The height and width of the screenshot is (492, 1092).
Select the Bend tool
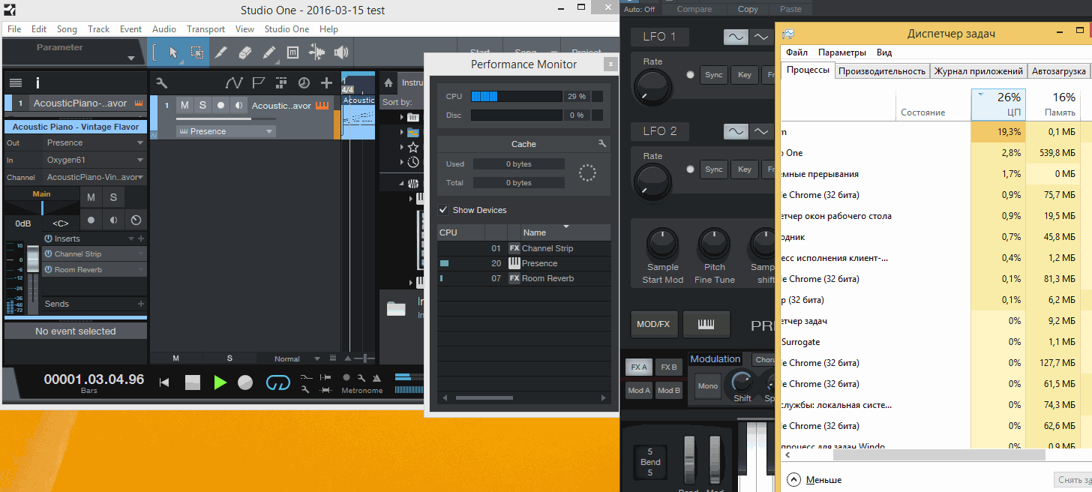coord(317,52)
